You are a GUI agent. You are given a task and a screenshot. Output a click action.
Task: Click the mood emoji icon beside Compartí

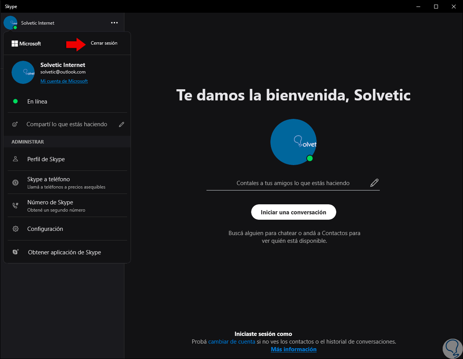tap(15, 124)
